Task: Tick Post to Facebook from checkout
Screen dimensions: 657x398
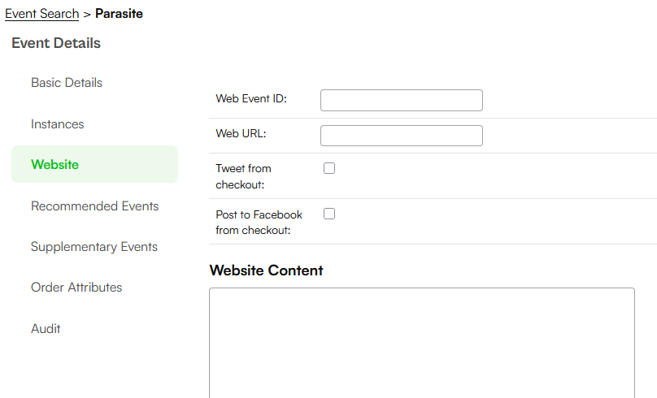Action: [329, 214]
